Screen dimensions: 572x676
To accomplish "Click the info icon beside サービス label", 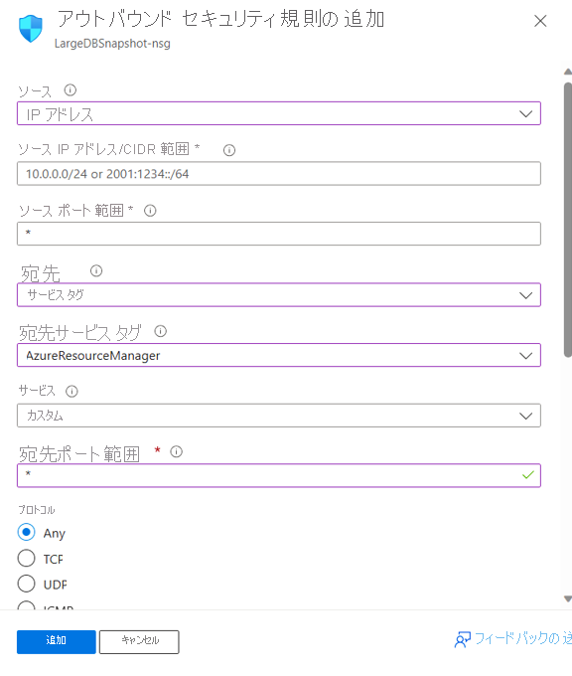I will coord(71,391).
